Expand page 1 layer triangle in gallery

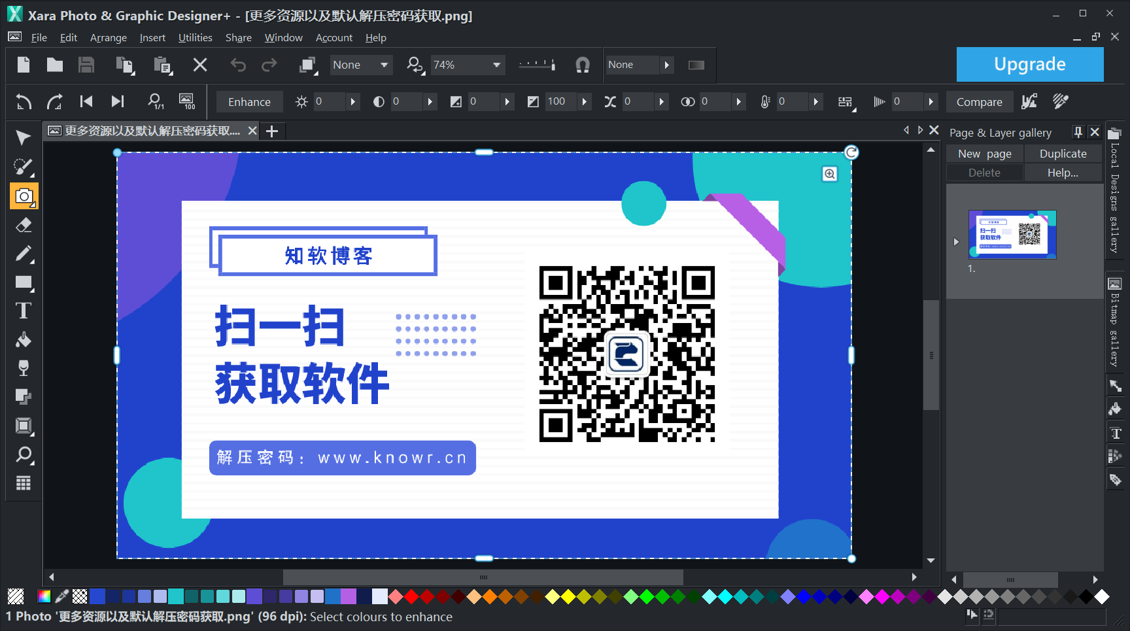pos(956,242)
